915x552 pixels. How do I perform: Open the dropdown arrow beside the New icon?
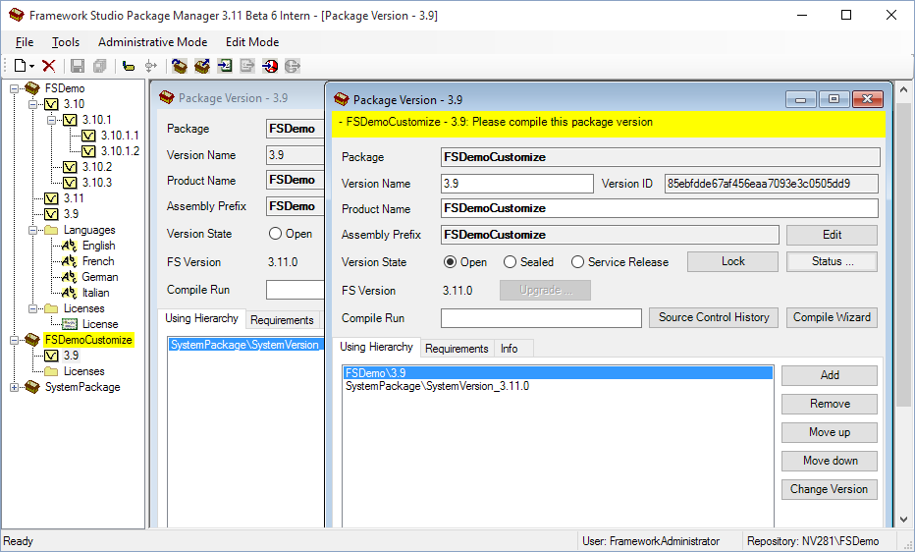(x=32, y=67)
